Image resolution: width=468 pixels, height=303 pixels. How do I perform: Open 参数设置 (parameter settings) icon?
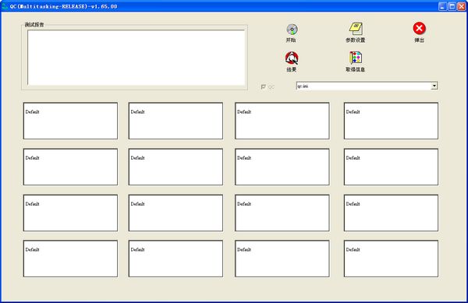[x=356, y=29]
